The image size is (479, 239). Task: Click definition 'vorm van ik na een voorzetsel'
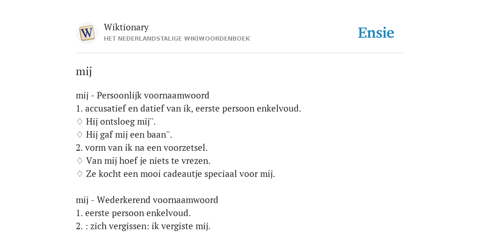pos(142,148)
